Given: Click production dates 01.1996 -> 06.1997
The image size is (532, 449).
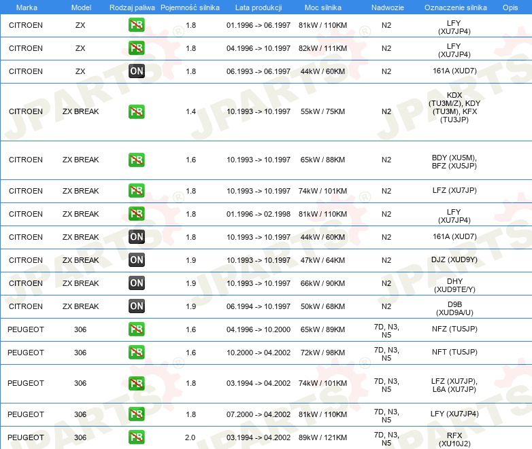Looking at the screenshot, I should tap(259, 25).
